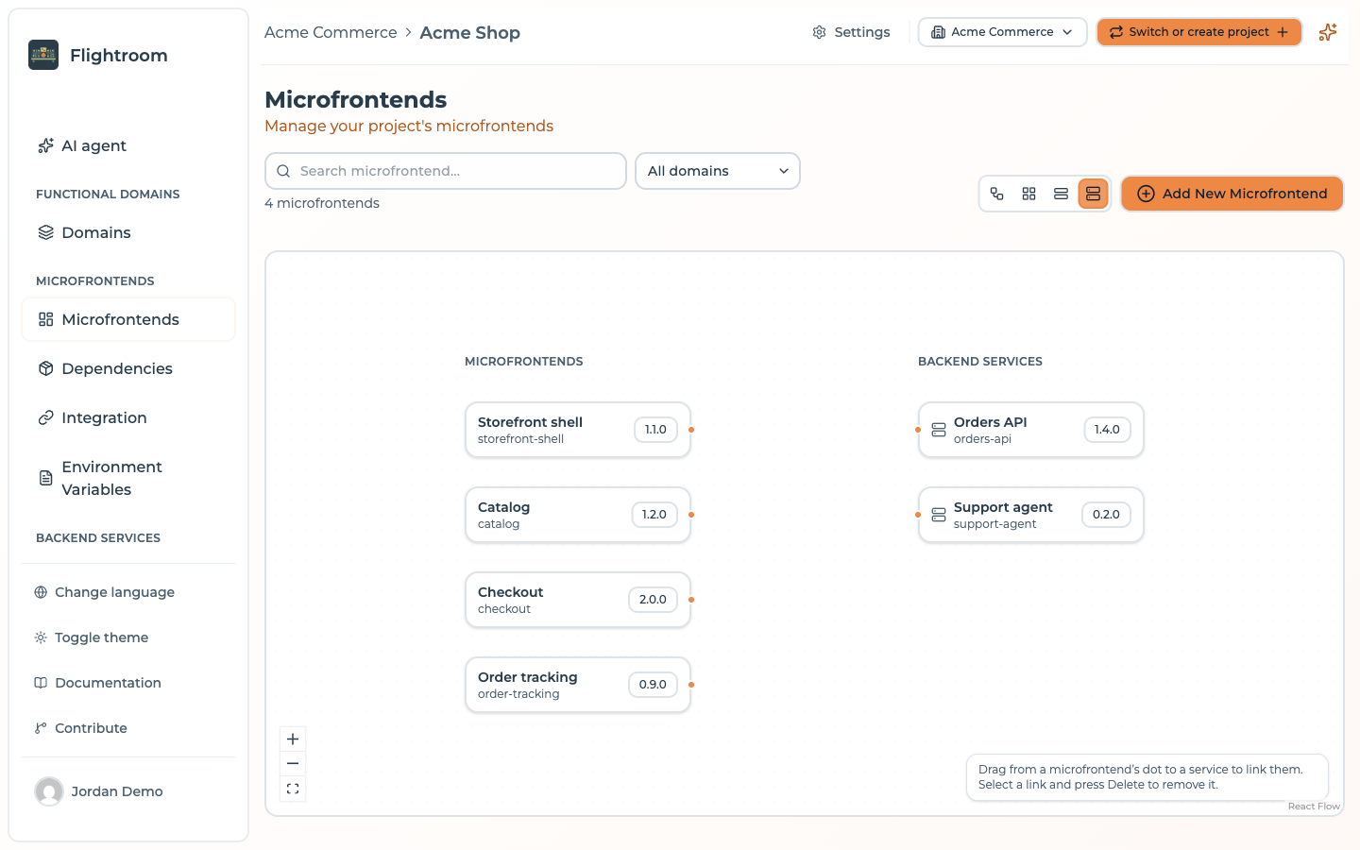Image resolution: width=1360 pixels, height=850 pixels.
Task: Click Support agent server icon
Action: 939,515
